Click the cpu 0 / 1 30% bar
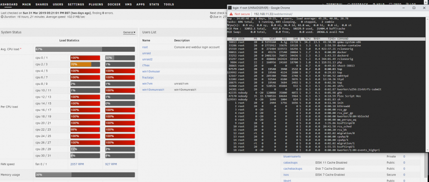This screenshot has height=182, width=429. 120,58
